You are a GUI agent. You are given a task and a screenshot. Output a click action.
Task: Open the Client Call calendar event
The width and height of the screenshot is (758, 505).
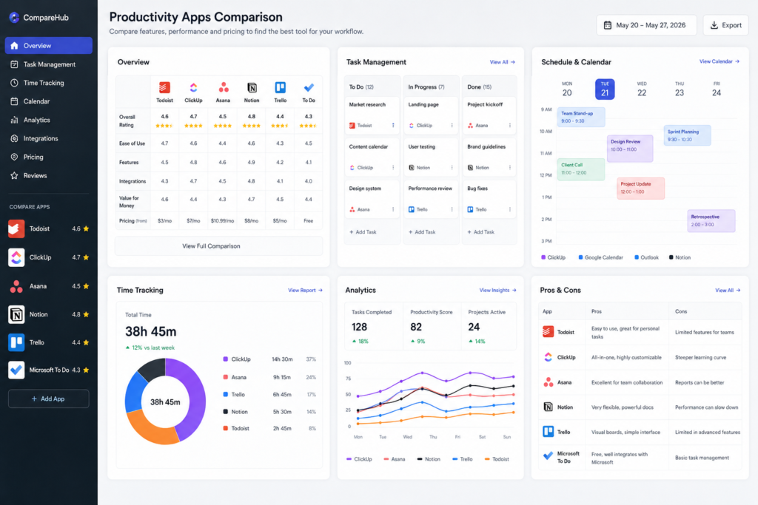coord(581,169)
